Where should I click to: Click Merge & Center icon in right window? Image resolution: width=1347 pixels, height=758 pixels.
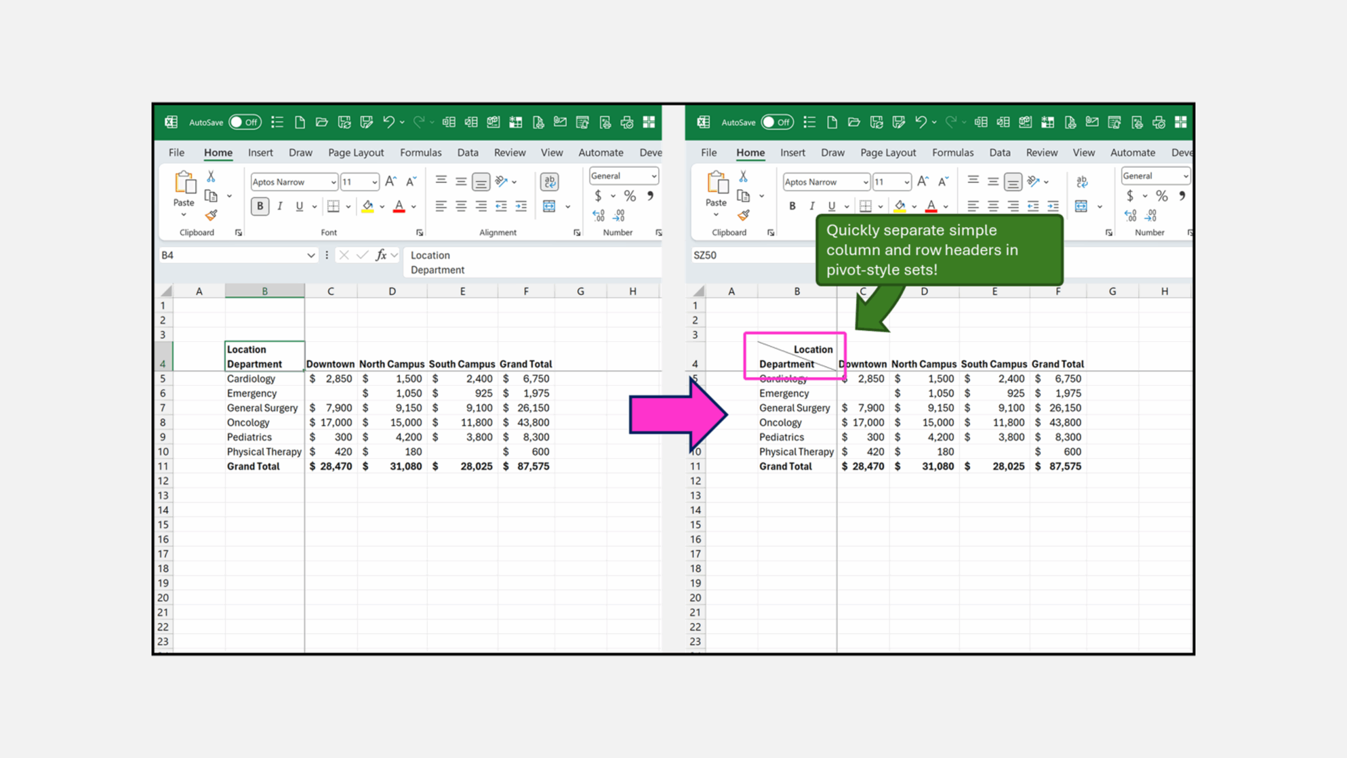pyautogui.click(x=1081, y=206)
